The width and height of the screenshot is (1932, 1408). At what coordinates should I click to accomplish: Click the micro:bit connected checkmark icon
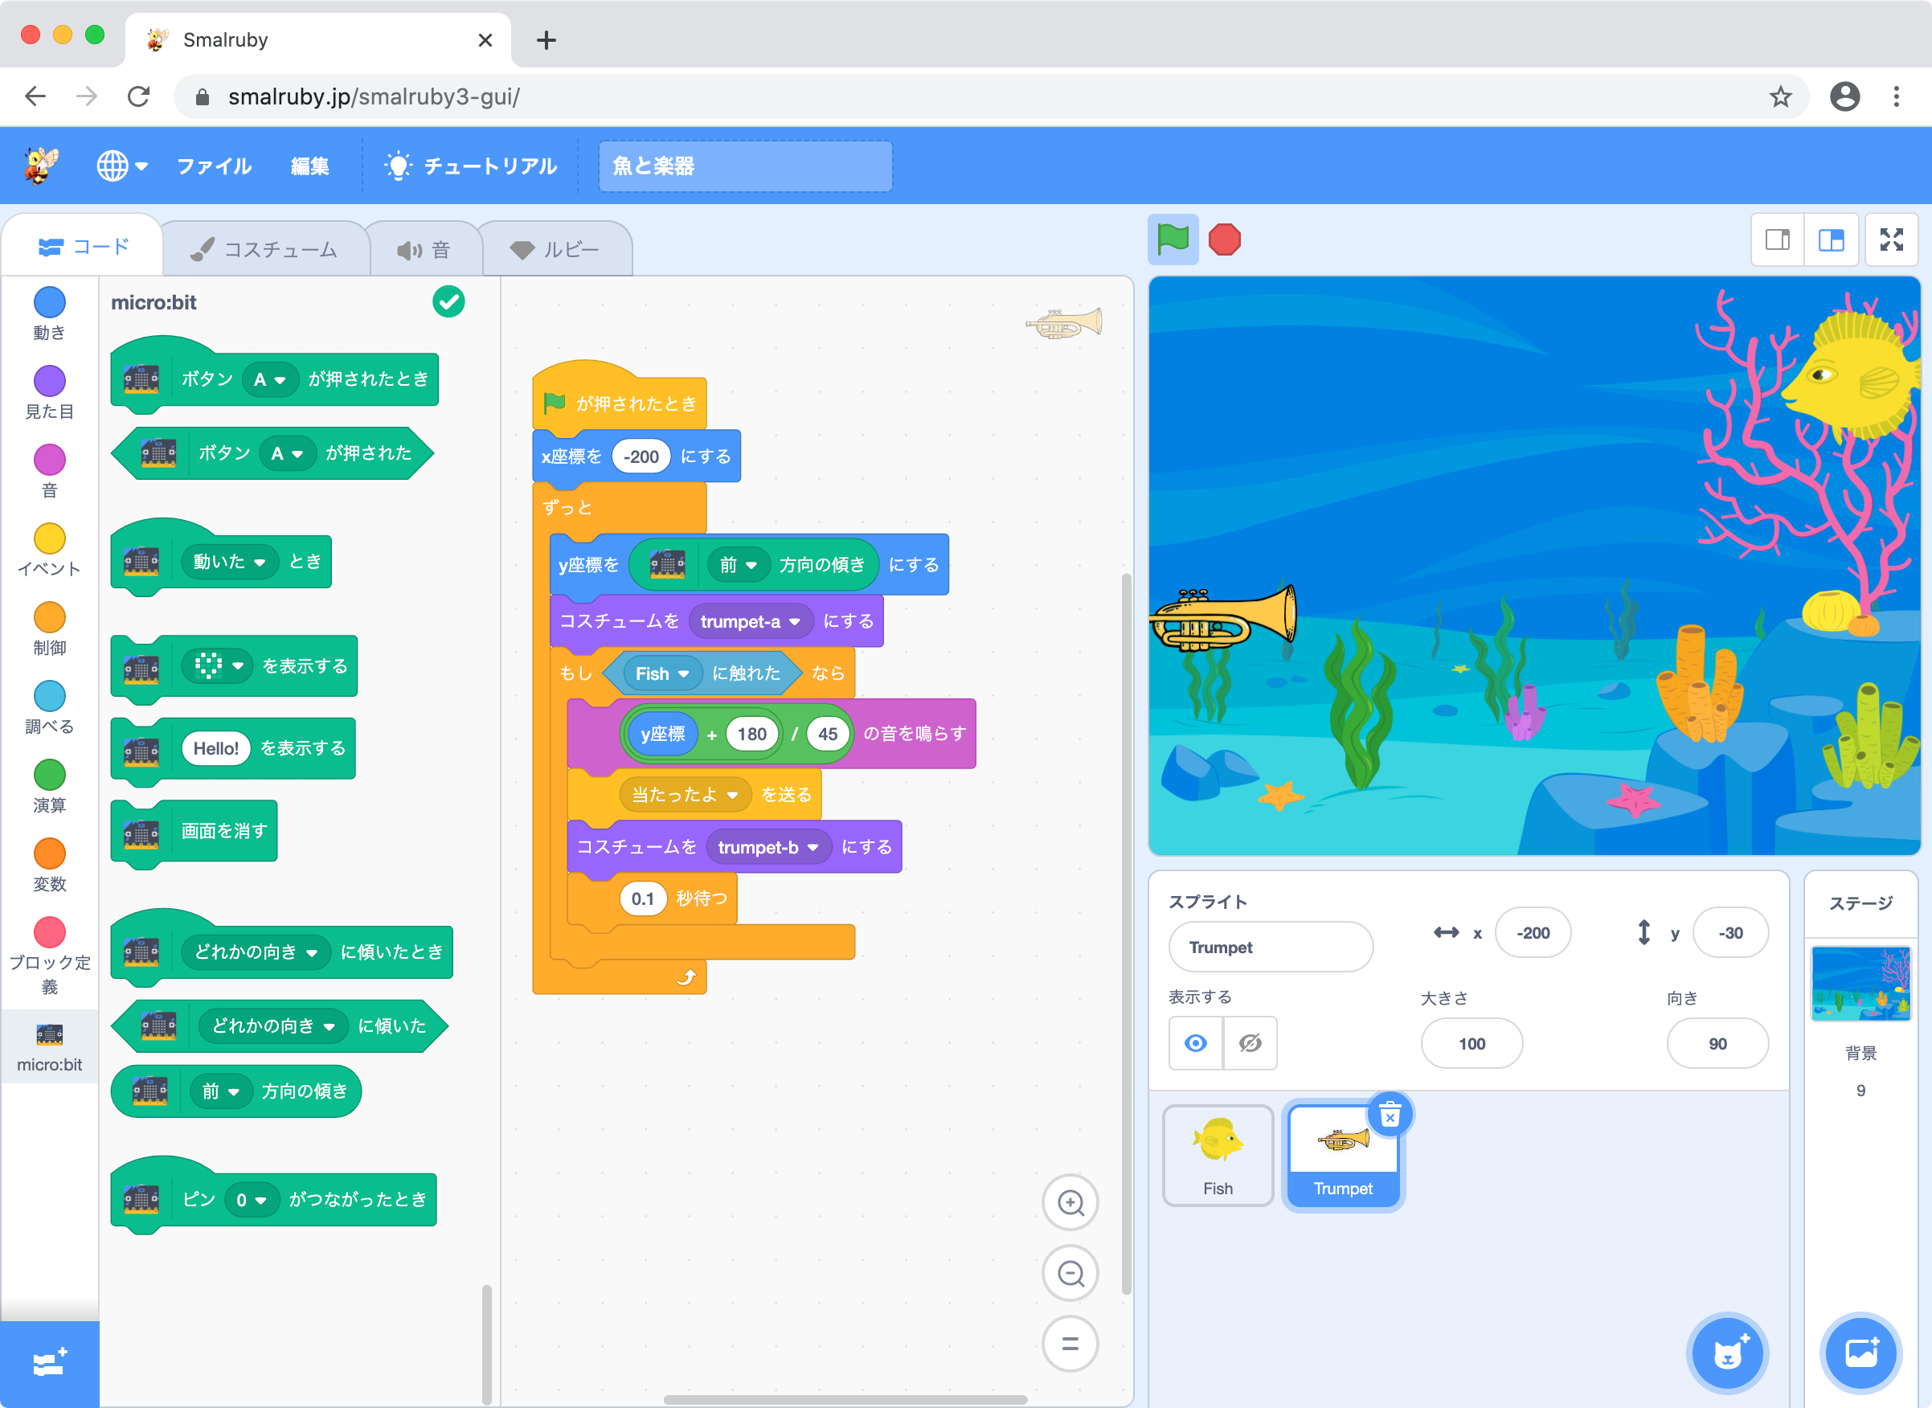point(448,301)
